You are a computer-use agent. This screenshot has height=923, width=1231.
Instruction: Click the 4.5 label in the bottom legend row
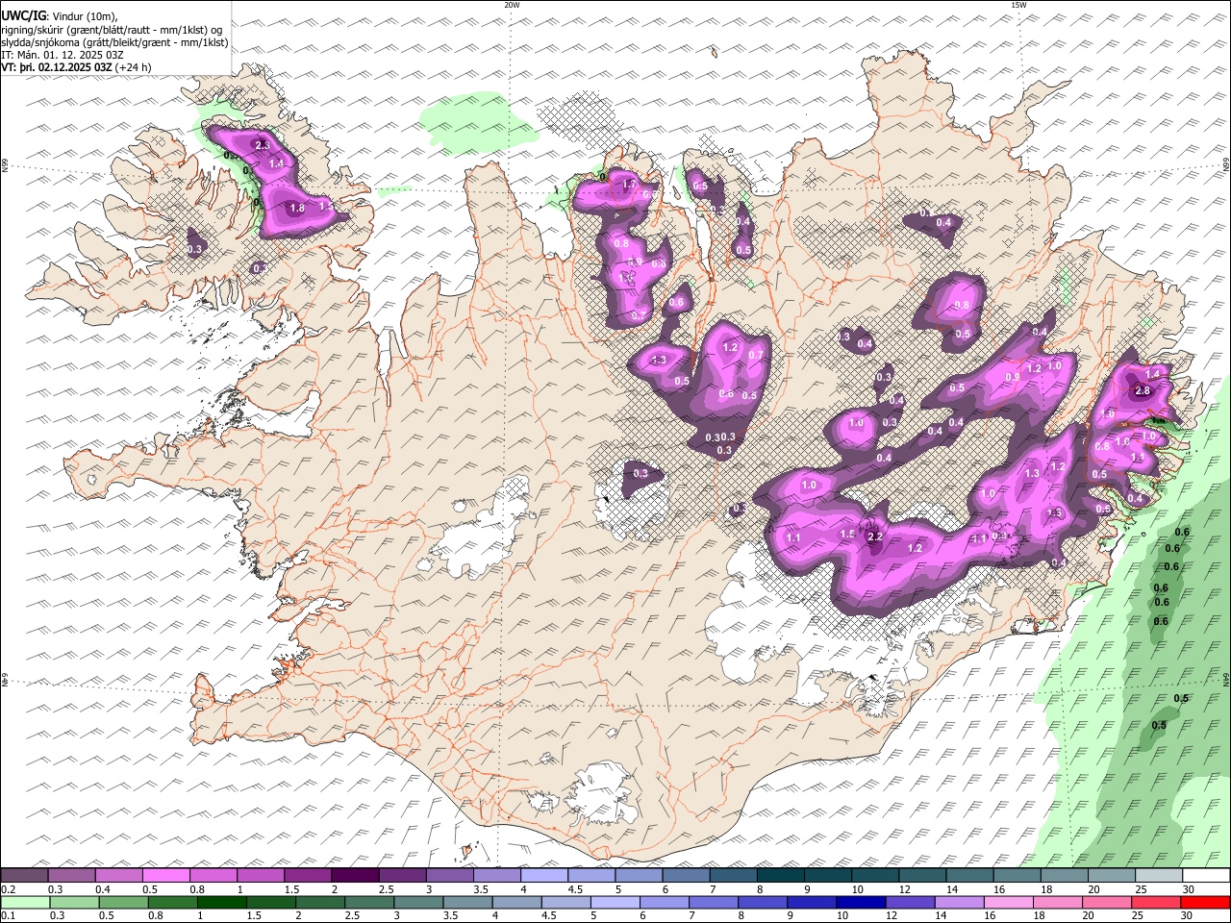tap(548, 916)
